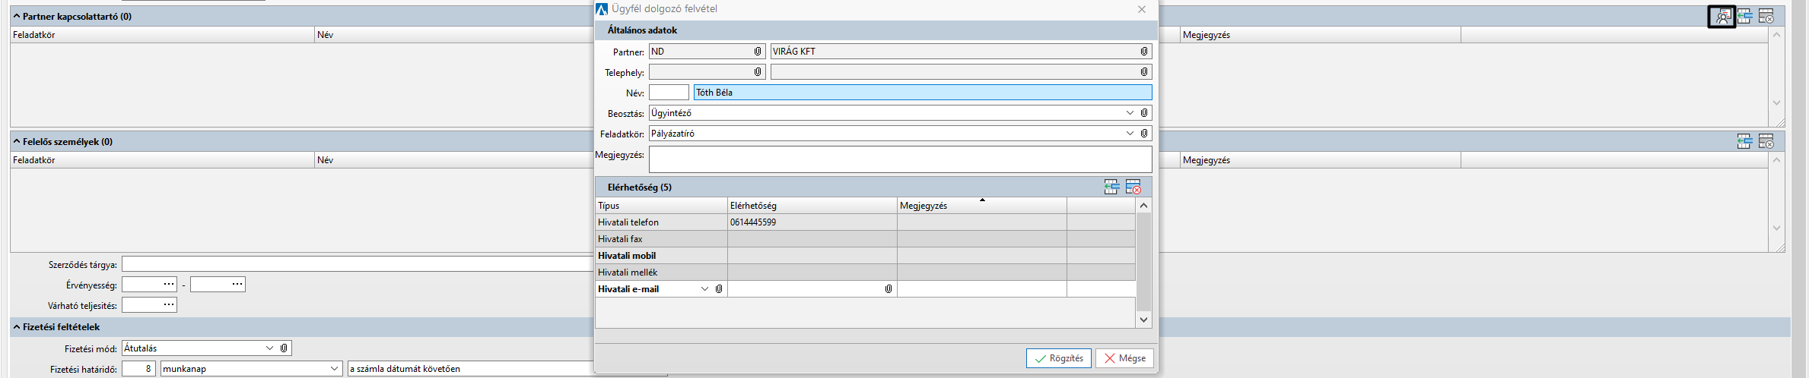1809x378 pixels.
Task: Click paperclip icon in Beosztás field
Action: [x=1144, y=112]
